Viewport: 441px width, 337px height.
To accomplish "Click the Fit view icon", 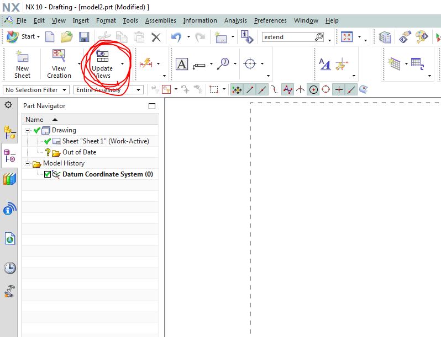I will point(347,37).
